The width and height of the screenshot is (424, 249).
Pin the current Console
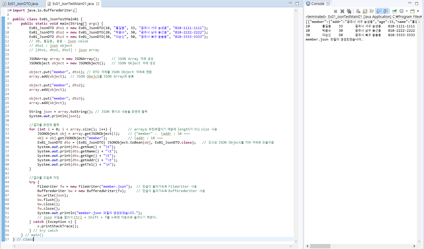click(394, 11)
